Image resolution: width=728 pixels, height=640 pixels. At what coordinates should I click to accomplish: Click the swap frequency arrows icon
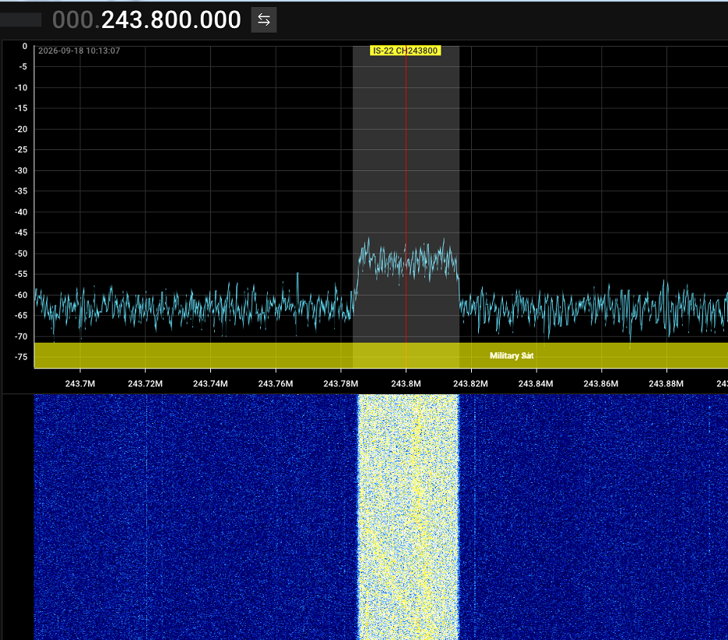click(264, 20)
